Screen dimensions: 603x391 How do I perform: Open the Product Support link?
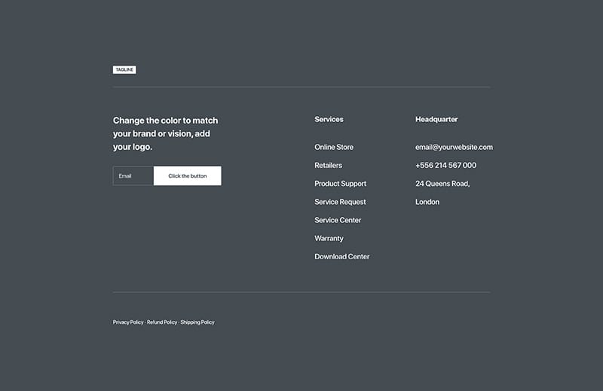click(x=341, y=184)
